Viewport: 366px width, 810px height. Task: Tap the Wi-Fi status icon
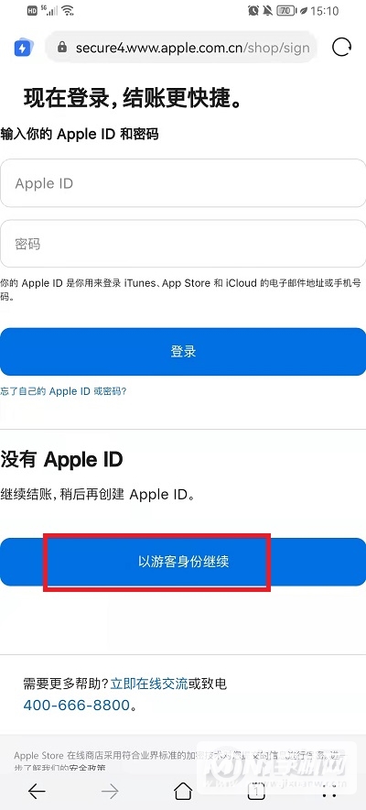(67, 10)
